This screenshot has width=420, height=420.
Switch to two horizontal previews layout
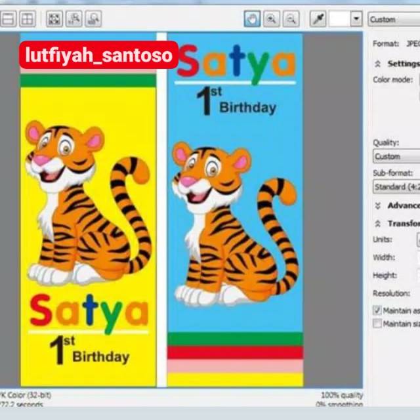click(x=8, y=19)
